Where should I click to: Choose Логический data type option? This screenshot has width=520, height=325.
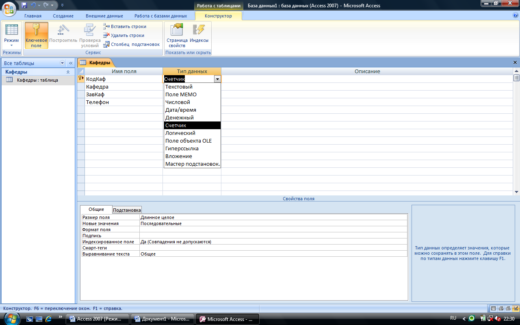tap(192, 133)
